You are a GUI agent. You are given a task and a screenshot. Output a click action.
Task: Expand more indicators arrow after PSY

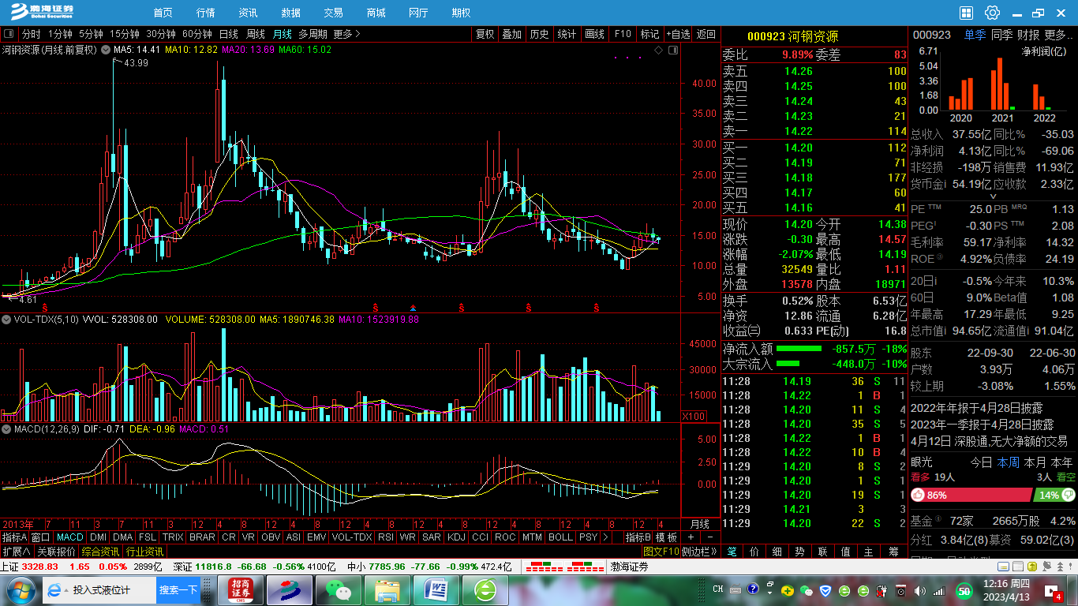click(605, 537)
